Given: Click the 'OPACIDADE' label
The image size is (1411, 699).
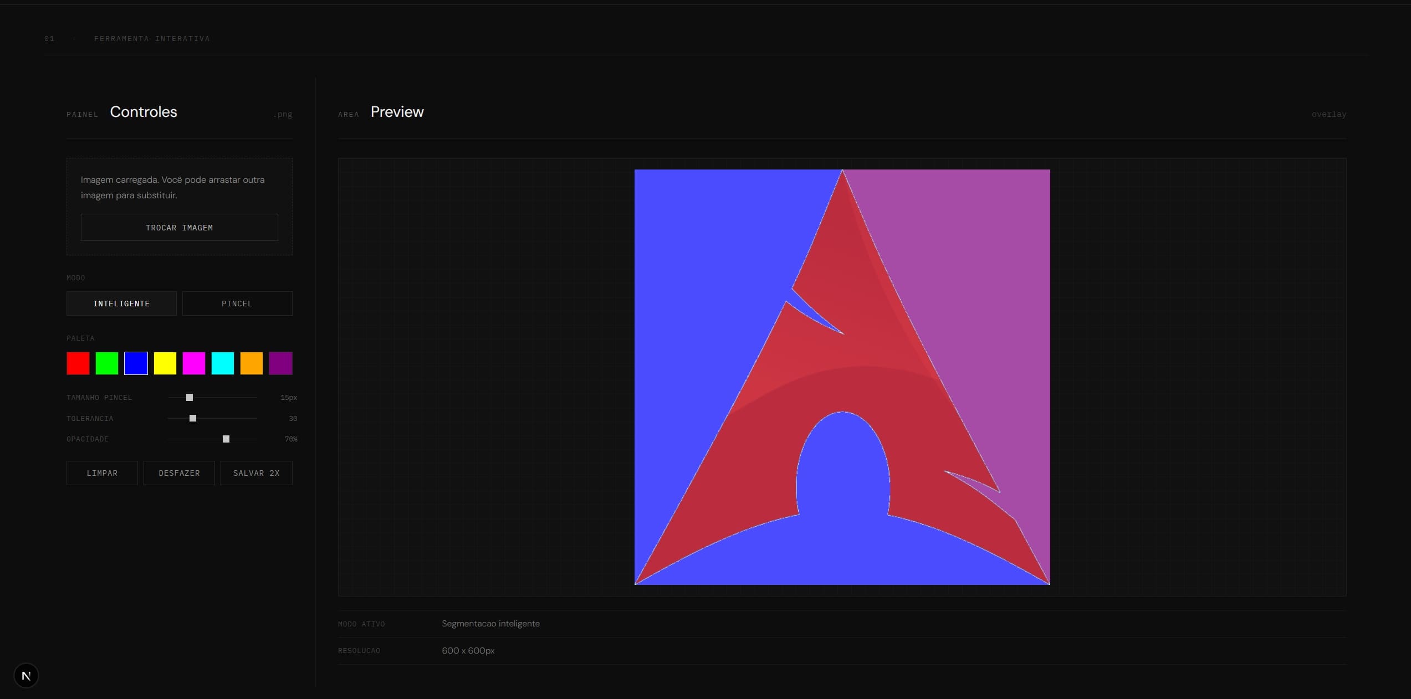Looking at the screenshot, I should tap(88, 439).
